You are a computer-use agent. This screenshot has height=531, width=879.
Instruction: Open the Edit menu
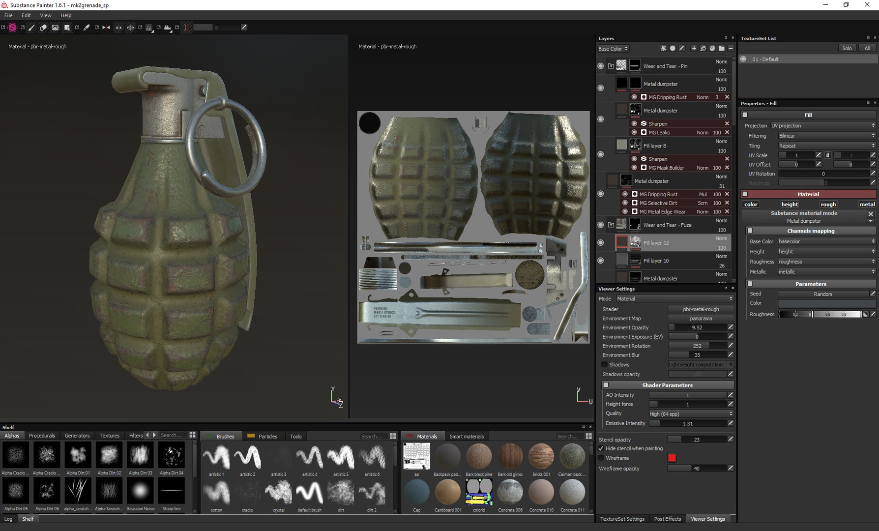click(26, 15)
